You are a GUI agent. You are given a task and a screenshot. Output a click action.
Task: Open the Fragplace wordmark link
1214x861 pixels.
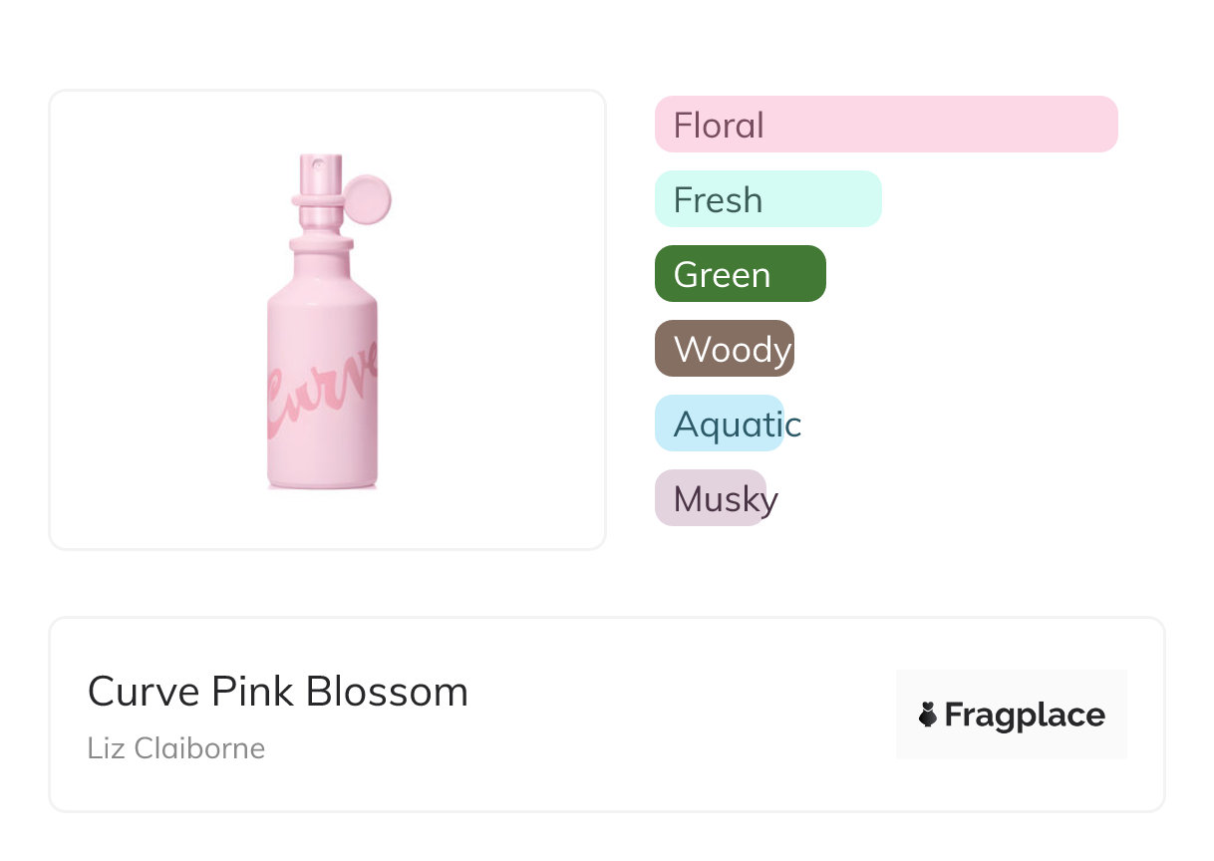pos(1025,716)
